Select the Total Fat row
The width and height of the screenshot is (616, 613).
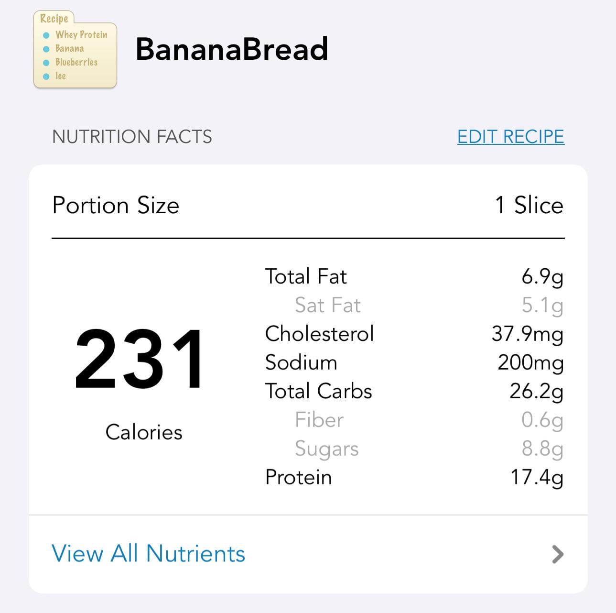coord(414,276)
